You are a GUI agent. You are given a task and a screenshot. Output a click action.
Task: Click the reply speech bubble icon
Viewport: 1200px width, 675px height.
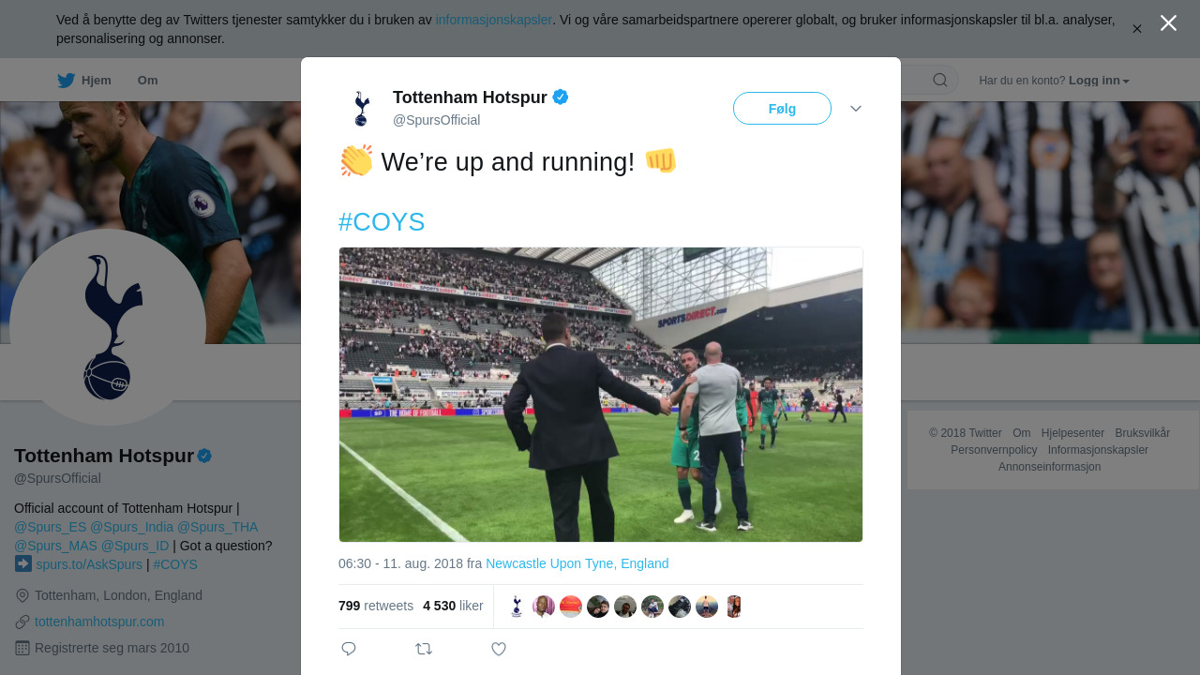[349, 649]
